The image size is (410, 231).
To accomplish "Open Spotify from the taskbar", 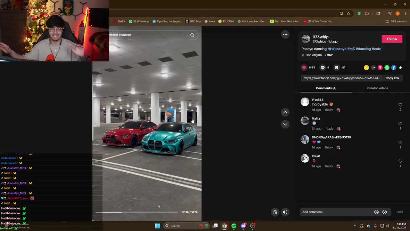I will 234,226.
